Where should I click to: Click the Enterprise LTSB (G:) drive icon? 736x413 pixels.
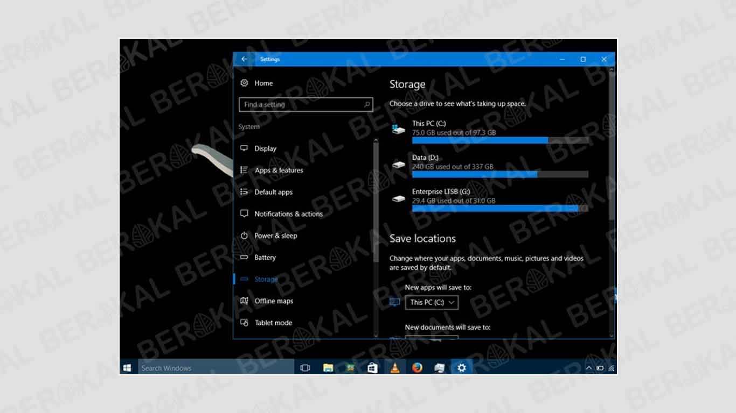399,198
